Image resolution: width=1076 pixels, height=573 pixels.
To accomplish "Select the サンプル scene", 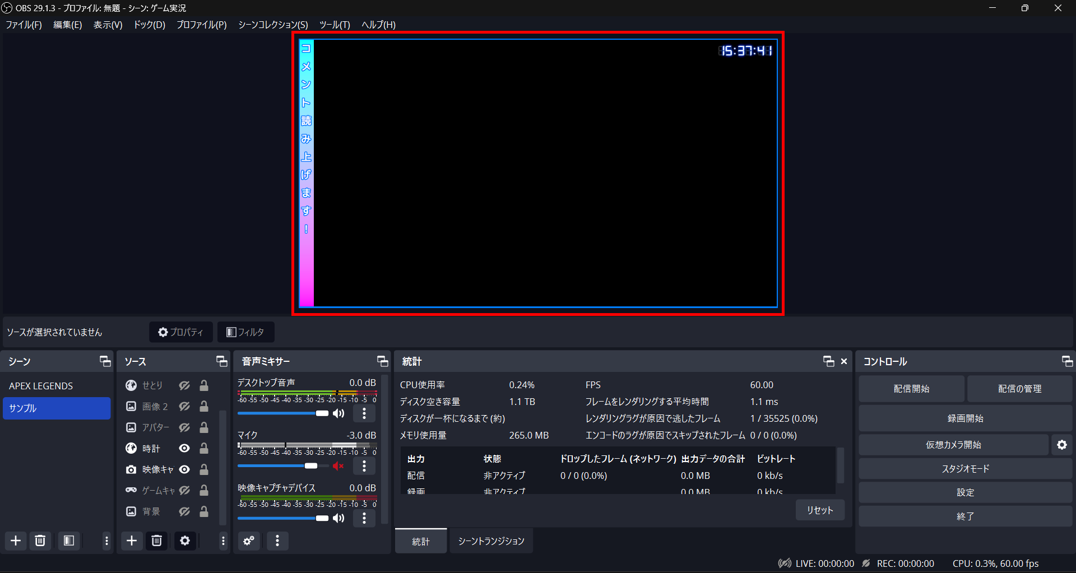I will 57,408.
